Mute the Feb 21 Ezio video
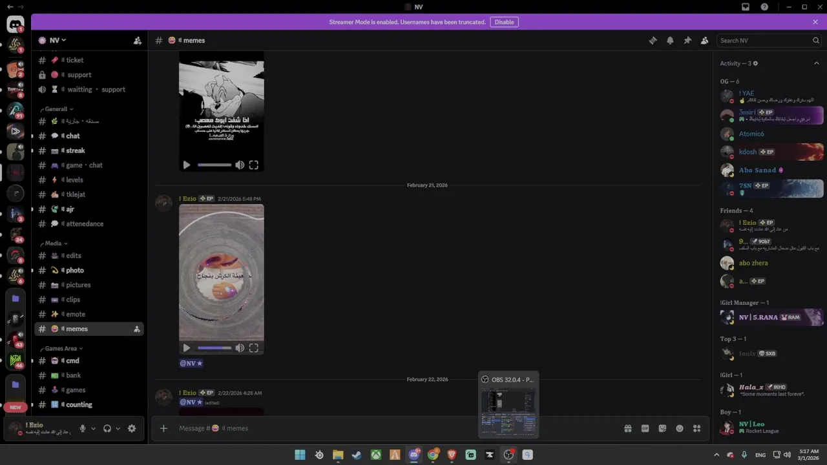 click(x=240, y=348)
